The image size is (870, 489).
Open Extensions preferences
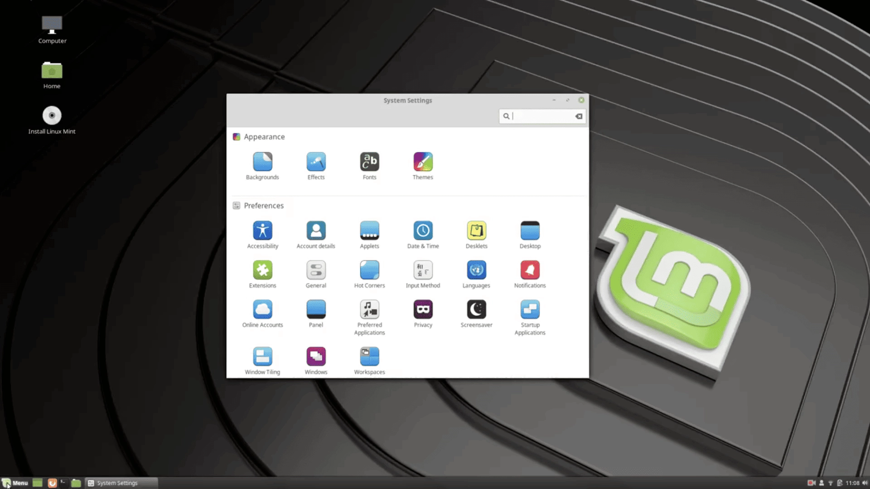pos(262,274)
